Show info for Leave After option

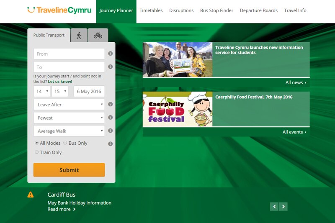pyautogui.click(x=110, y=104)
